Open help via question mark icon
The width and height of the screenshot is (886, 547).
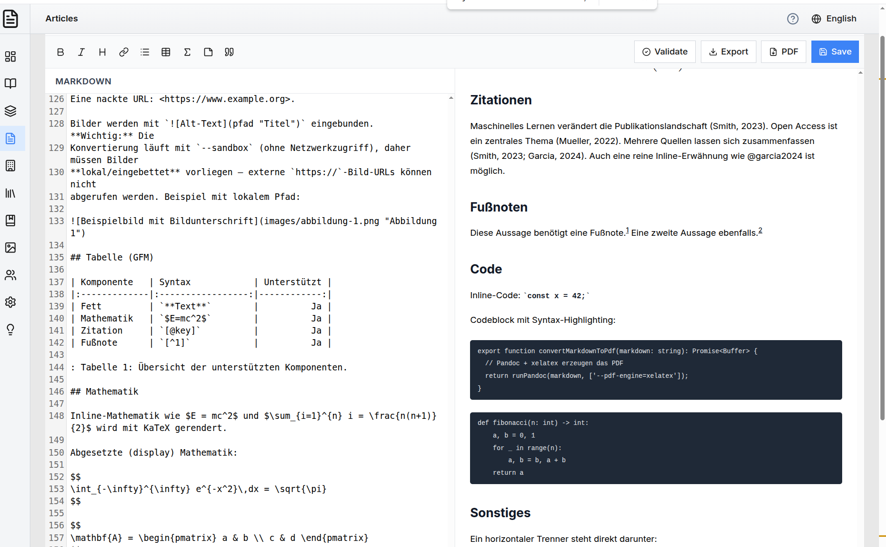793,19
